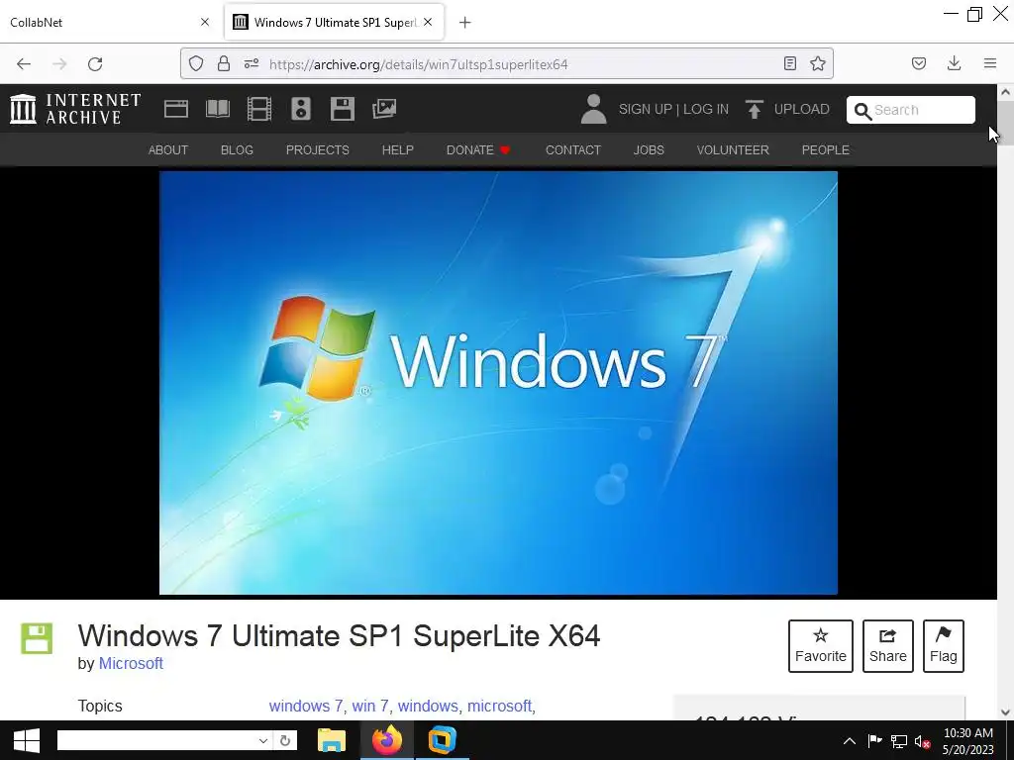Click the network tray icon
Image resolution: width=1014 pixels, height=760 pixels.
click(898, 741)
